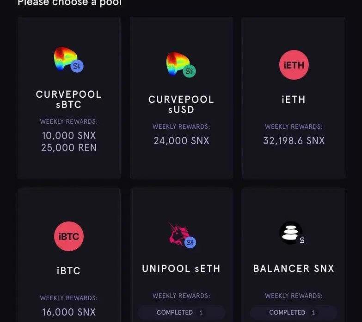The image size is (362, 322).
Task: Choose the UNIPOOL sETH pool title
Action: [x=181, y=269]
